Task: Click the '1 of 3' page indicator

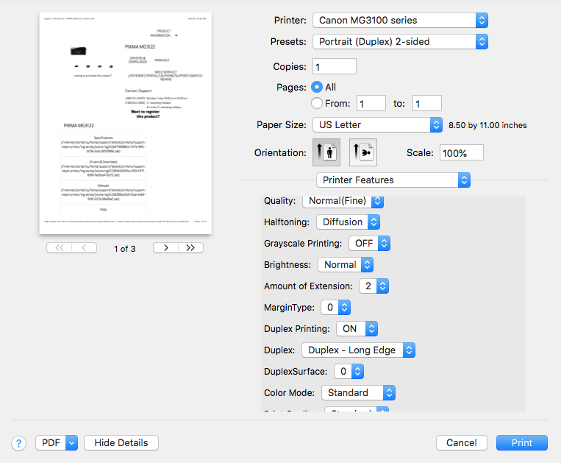Action: pyautogui.click(x=125, y=249)
